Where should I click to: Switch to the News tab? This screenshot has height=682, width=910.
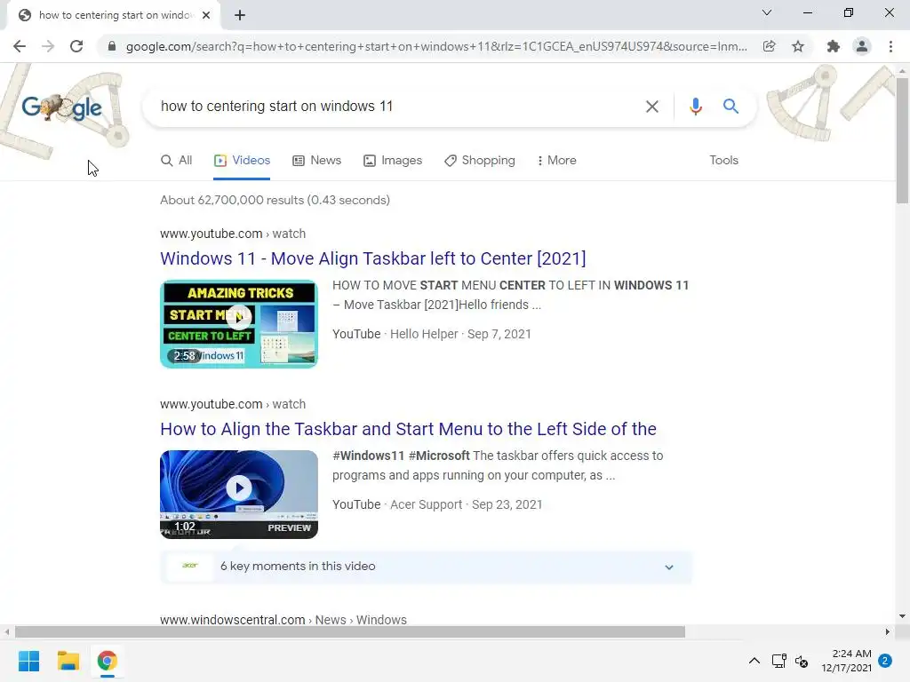tap(317, 161)
